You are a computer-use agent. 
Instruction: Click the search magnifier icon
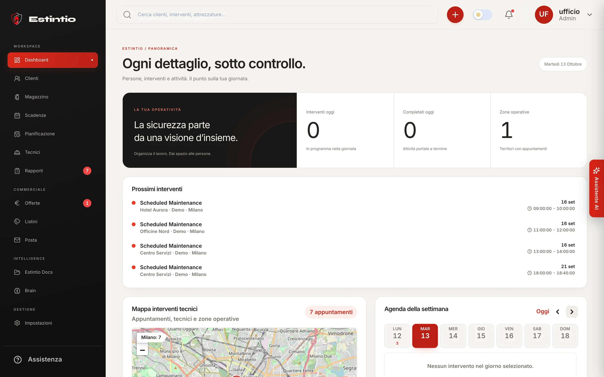coord(127,15)
